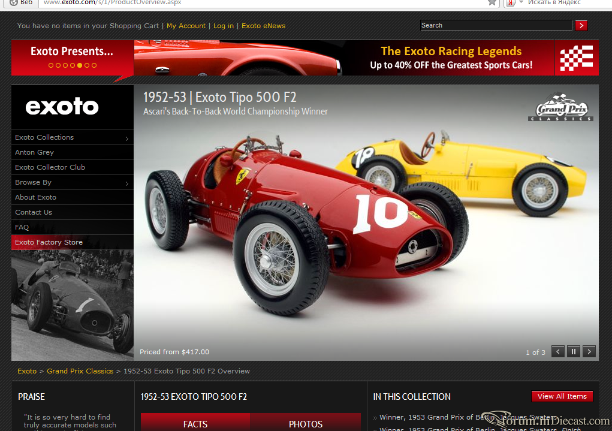Go to next slide arrow
The width and height of the screenshot is (612, 431).
589,351
